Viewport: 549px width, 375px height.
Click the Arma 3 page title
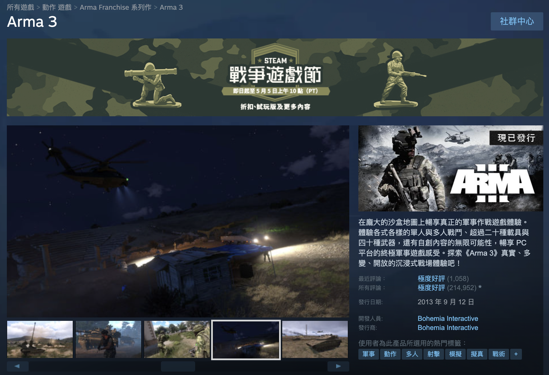click(x=32, y=22)
